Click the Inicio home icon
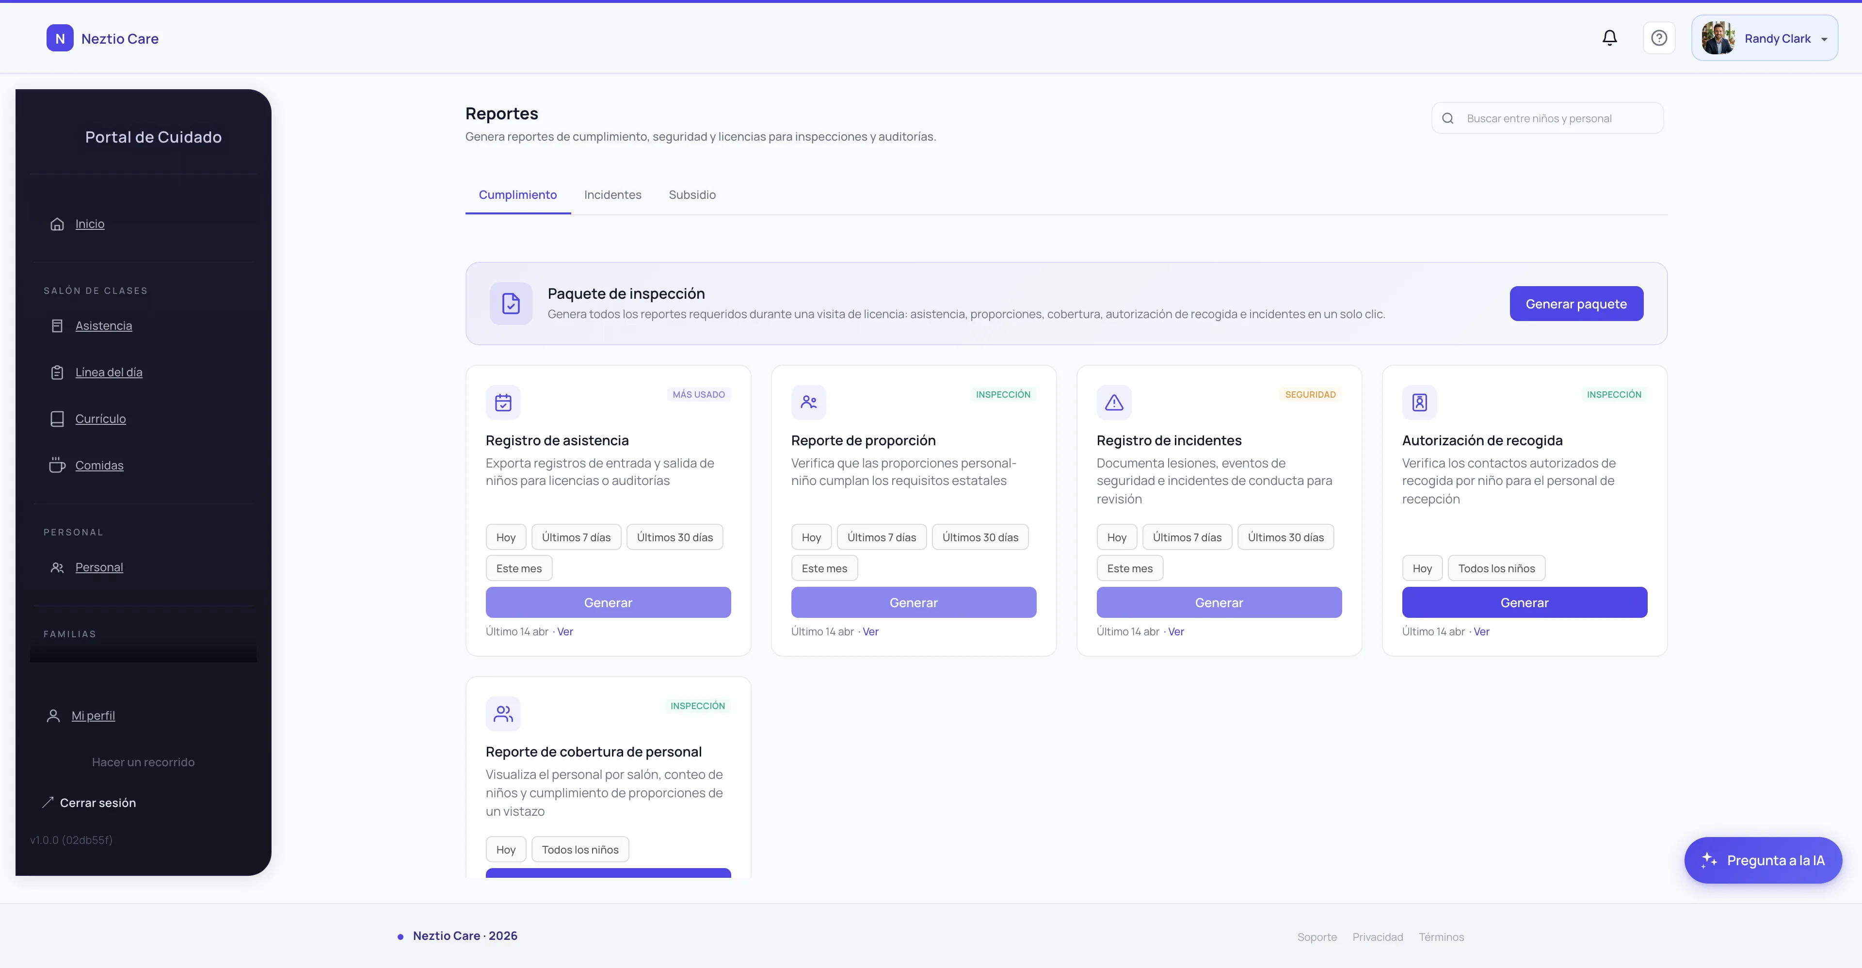 pyautogui.click(x=57, y=224)
